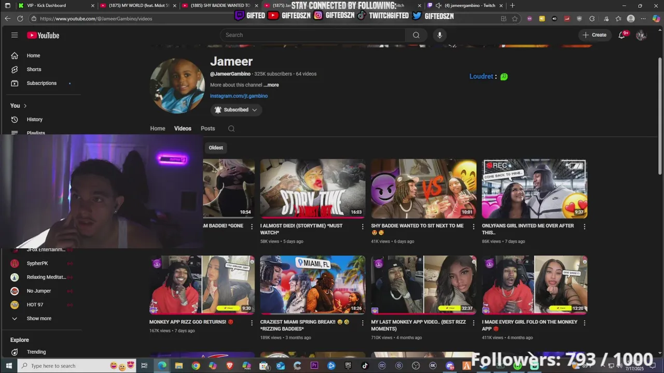Open the browser extensions puzzle icon
The image size is (664, 373).
coord(592,19)
